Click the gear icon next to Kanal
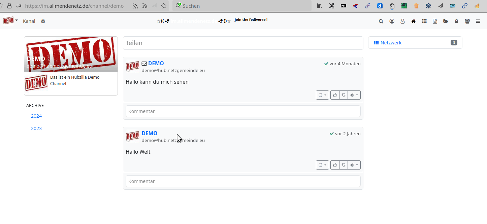The image size is (487, 224). 43,21
